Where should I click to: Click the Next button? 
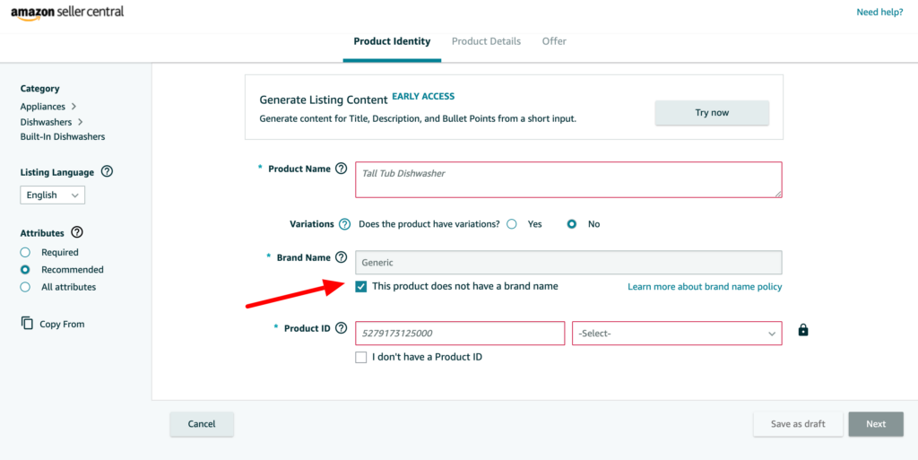point(876,424)
